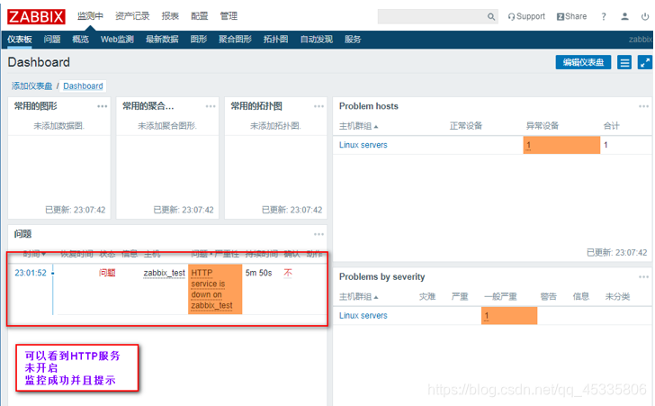Click the ZABBIX logo
Image resolution: width=655 pixels, height=406 pixels.
tap(36, 16)
